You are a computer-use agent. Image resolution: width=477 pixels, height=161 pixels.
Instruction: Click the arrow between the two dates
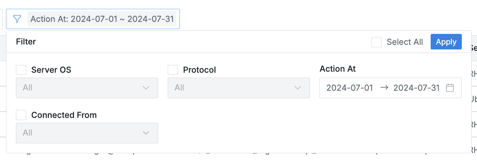click(x=384, y=88)
